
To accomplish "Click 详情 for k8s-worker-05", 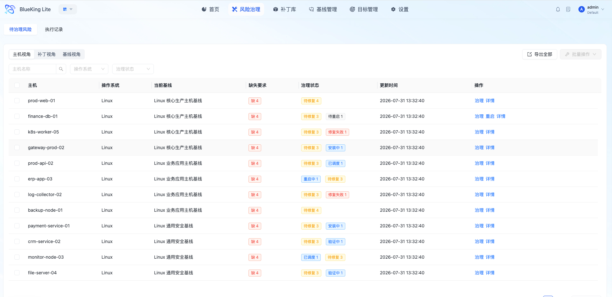I will pyautogui.click(x=490, y=132).
